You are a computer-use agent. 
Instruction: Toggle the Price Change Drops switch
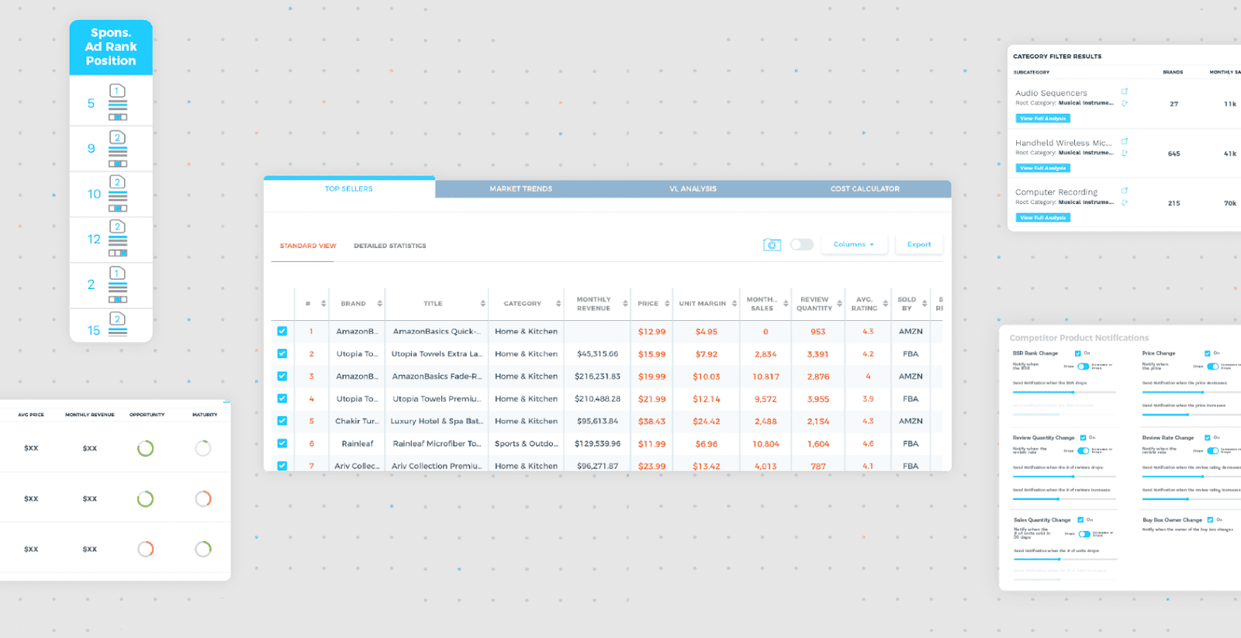coord(1212,366)
